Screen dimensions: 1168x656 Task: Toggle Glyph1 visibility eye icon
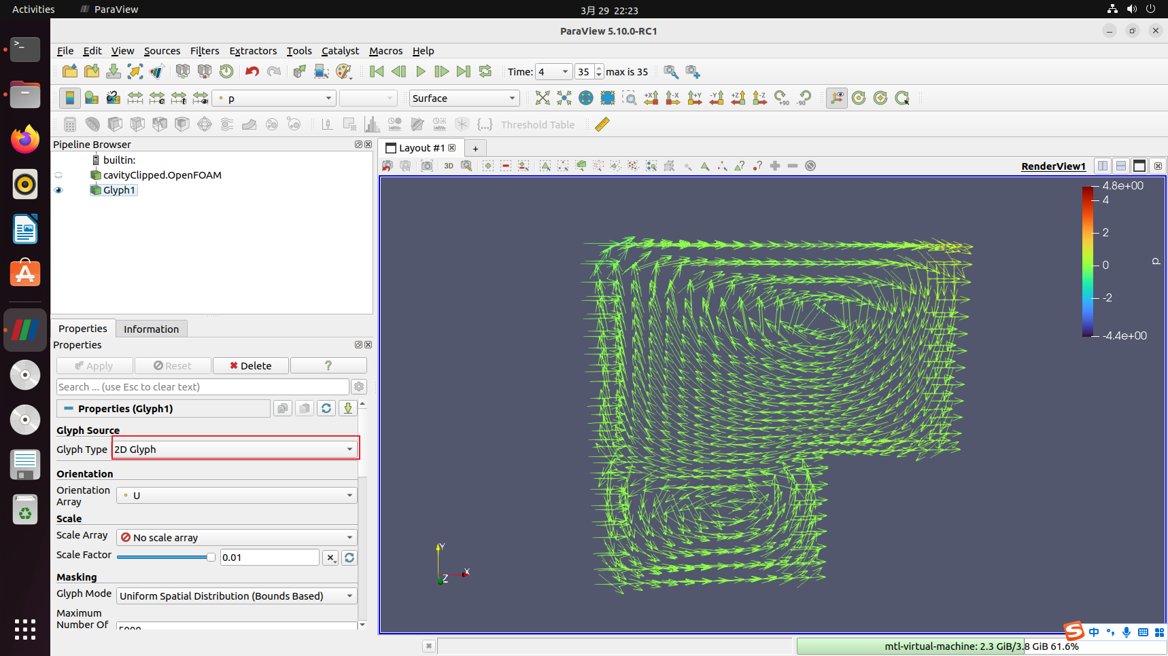[x=58, y=190]
